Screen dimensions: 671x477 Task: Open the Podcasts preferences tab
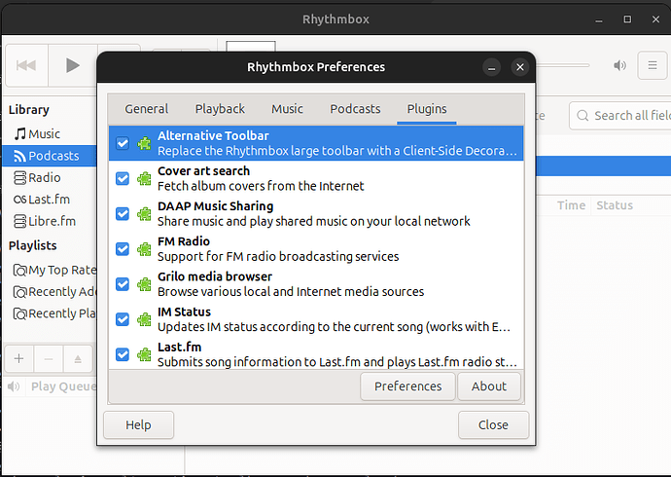[355, 109]
